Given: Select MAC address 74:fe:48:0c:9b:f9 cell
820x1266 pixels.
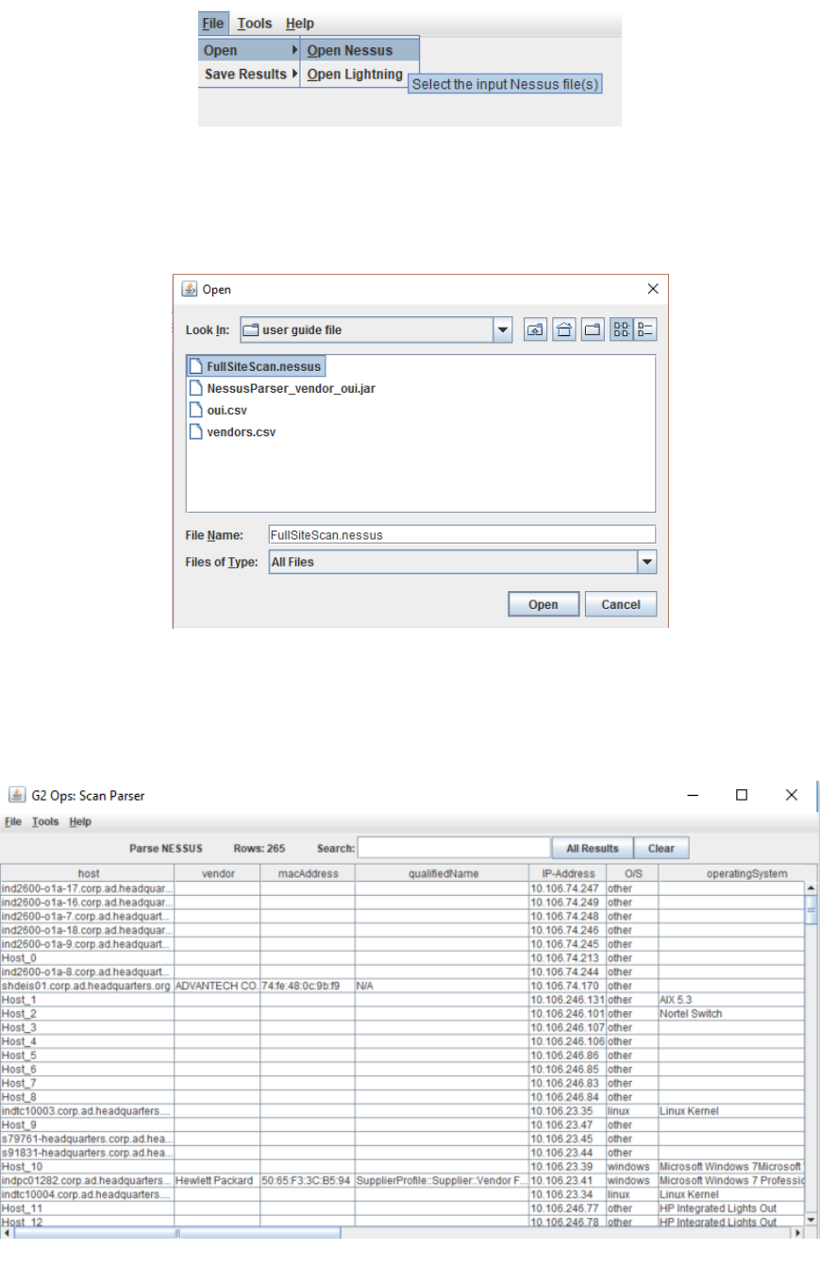Looking at the screenshot, I should tap(308, 985).
